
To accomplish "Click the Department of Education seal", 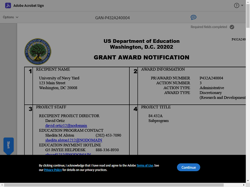I will click(x=38, y=51).
